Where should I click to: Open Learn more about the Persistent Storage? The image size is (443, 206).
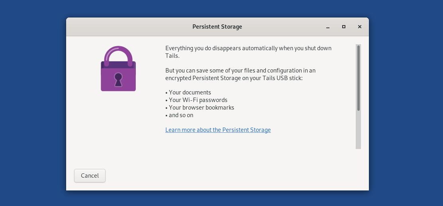[218, 130]
